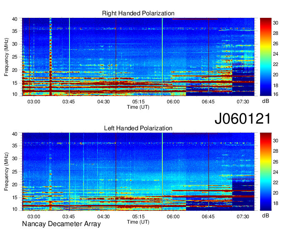The image size is (283, 229).
Task: Pick the 06:45 time tick on Left Handed plot
Action: (x=208, y=217)
